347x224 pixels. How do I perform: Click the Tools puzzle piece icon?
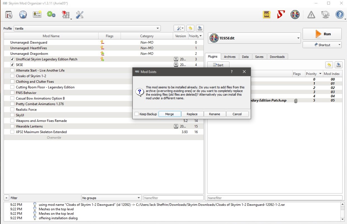[x=66, y=15]
